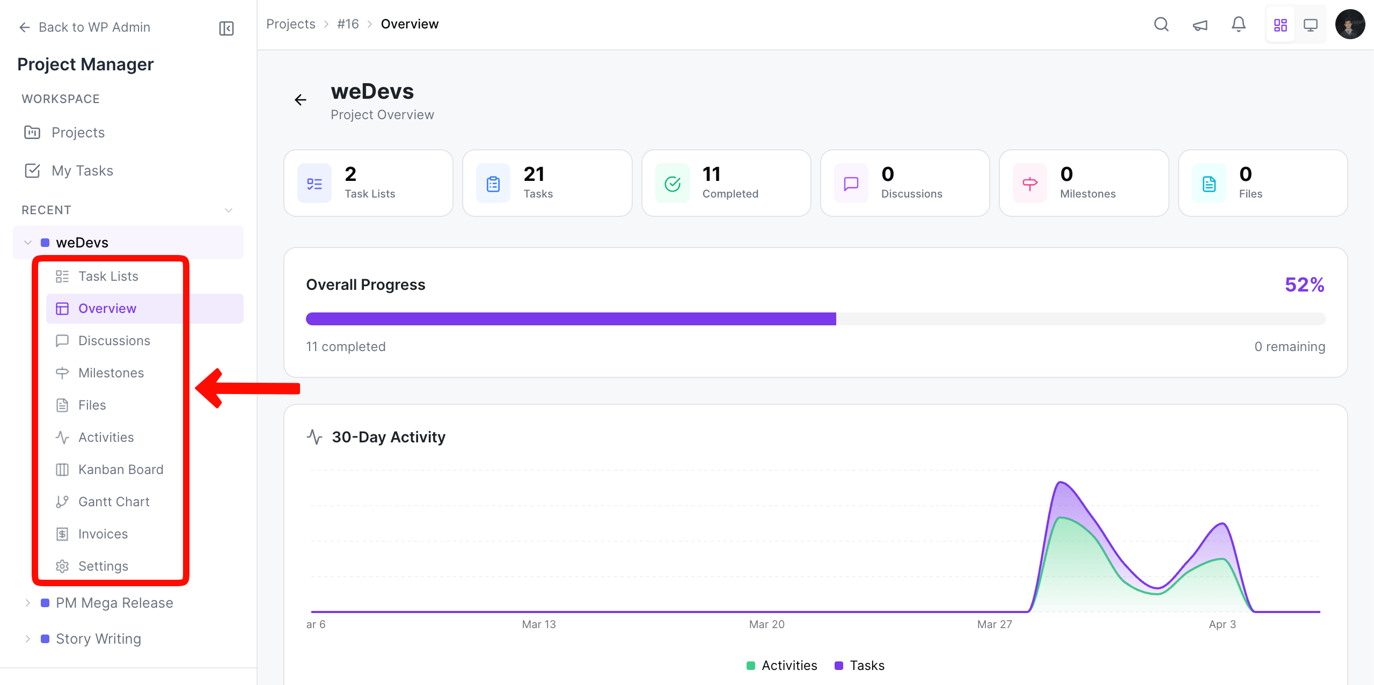Select the Discussions menu item under weDevs

click(114, 340)
